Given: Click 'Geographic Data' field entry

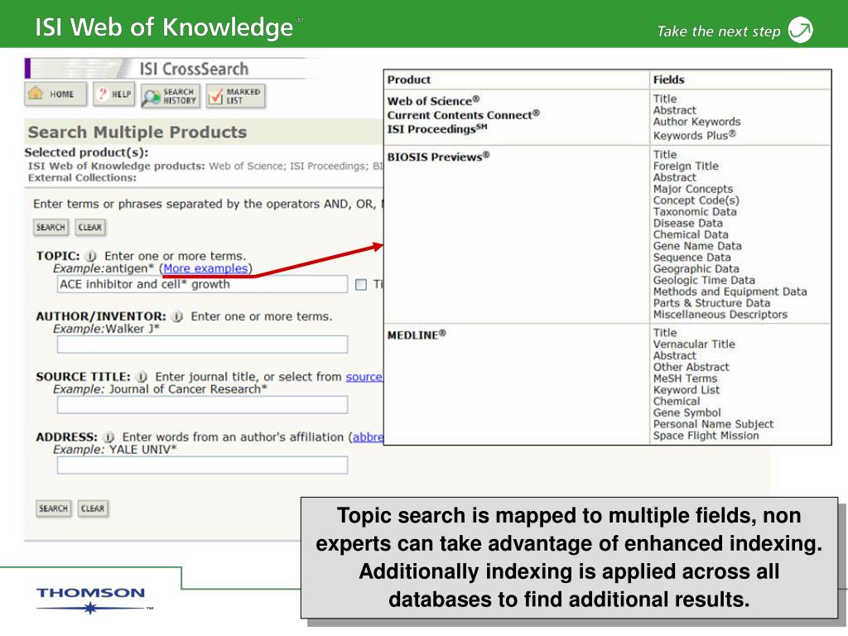Looking at the screenshot, I should [x=696, y=269].
